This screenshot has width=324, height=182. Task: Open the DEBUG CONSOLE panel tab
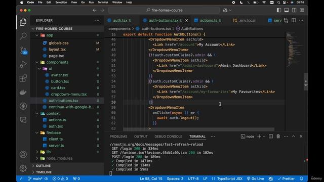(168, 136)
